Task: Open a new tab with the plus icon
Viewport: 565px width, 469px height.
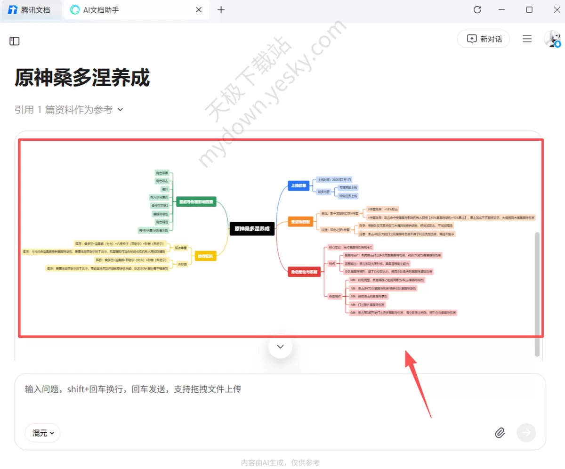Action: click(x=221, y=10)
